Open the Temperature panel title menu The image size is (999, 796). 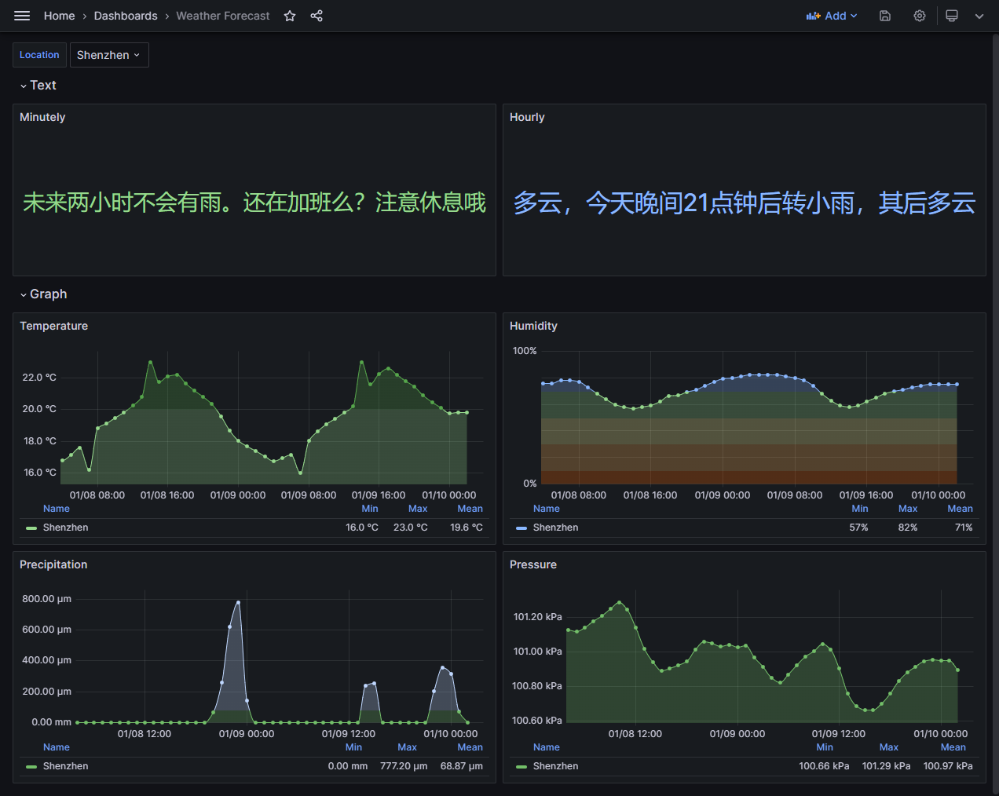click(x=53, y=326)
